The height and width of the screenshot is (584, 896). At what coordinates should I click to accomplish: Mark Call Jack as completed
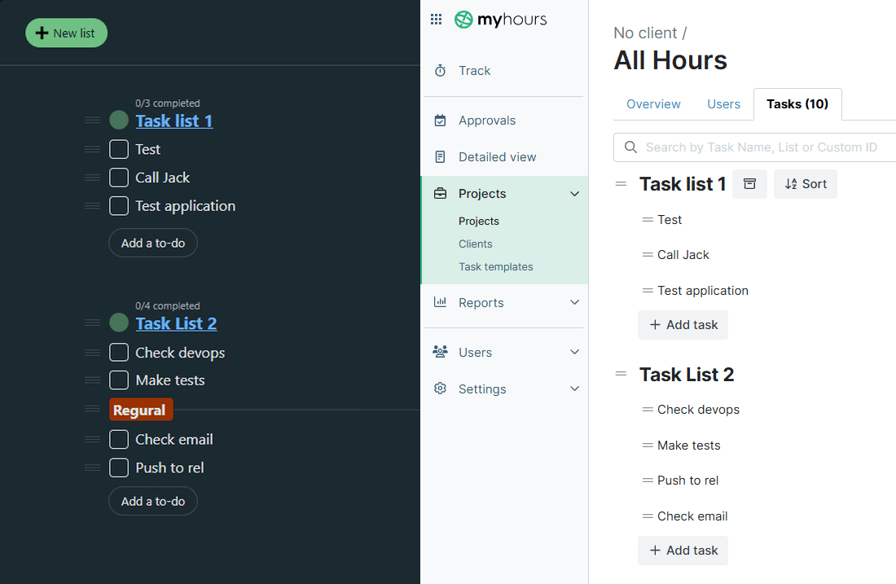click(x=118, y=177)
